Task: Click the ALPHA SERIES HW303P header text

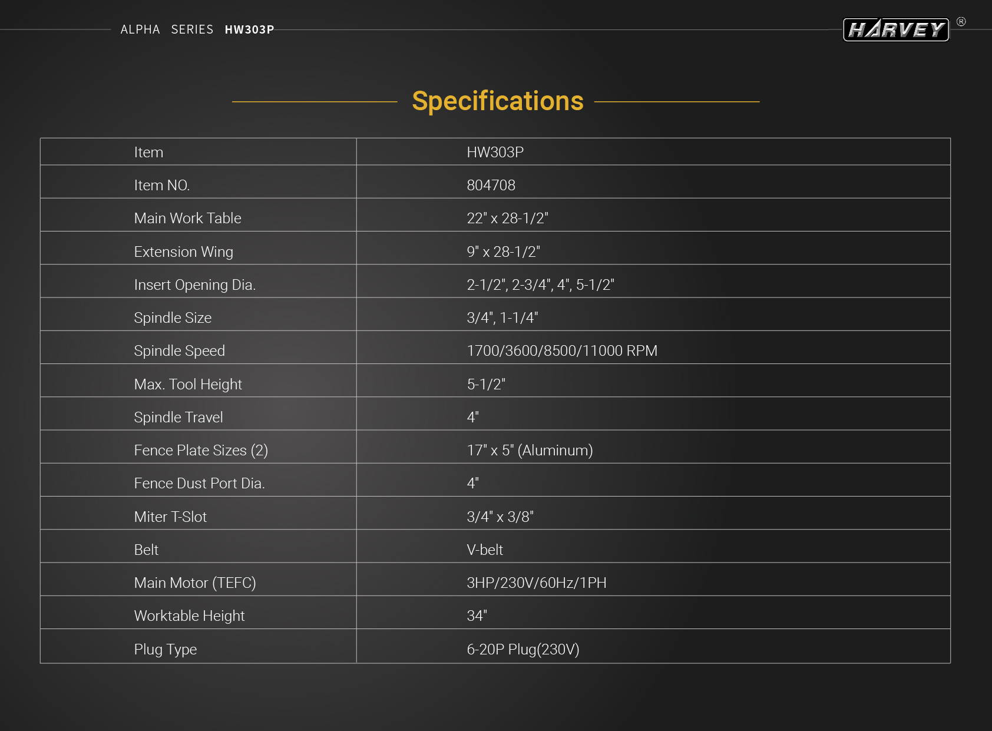Action: coord(197,29)
